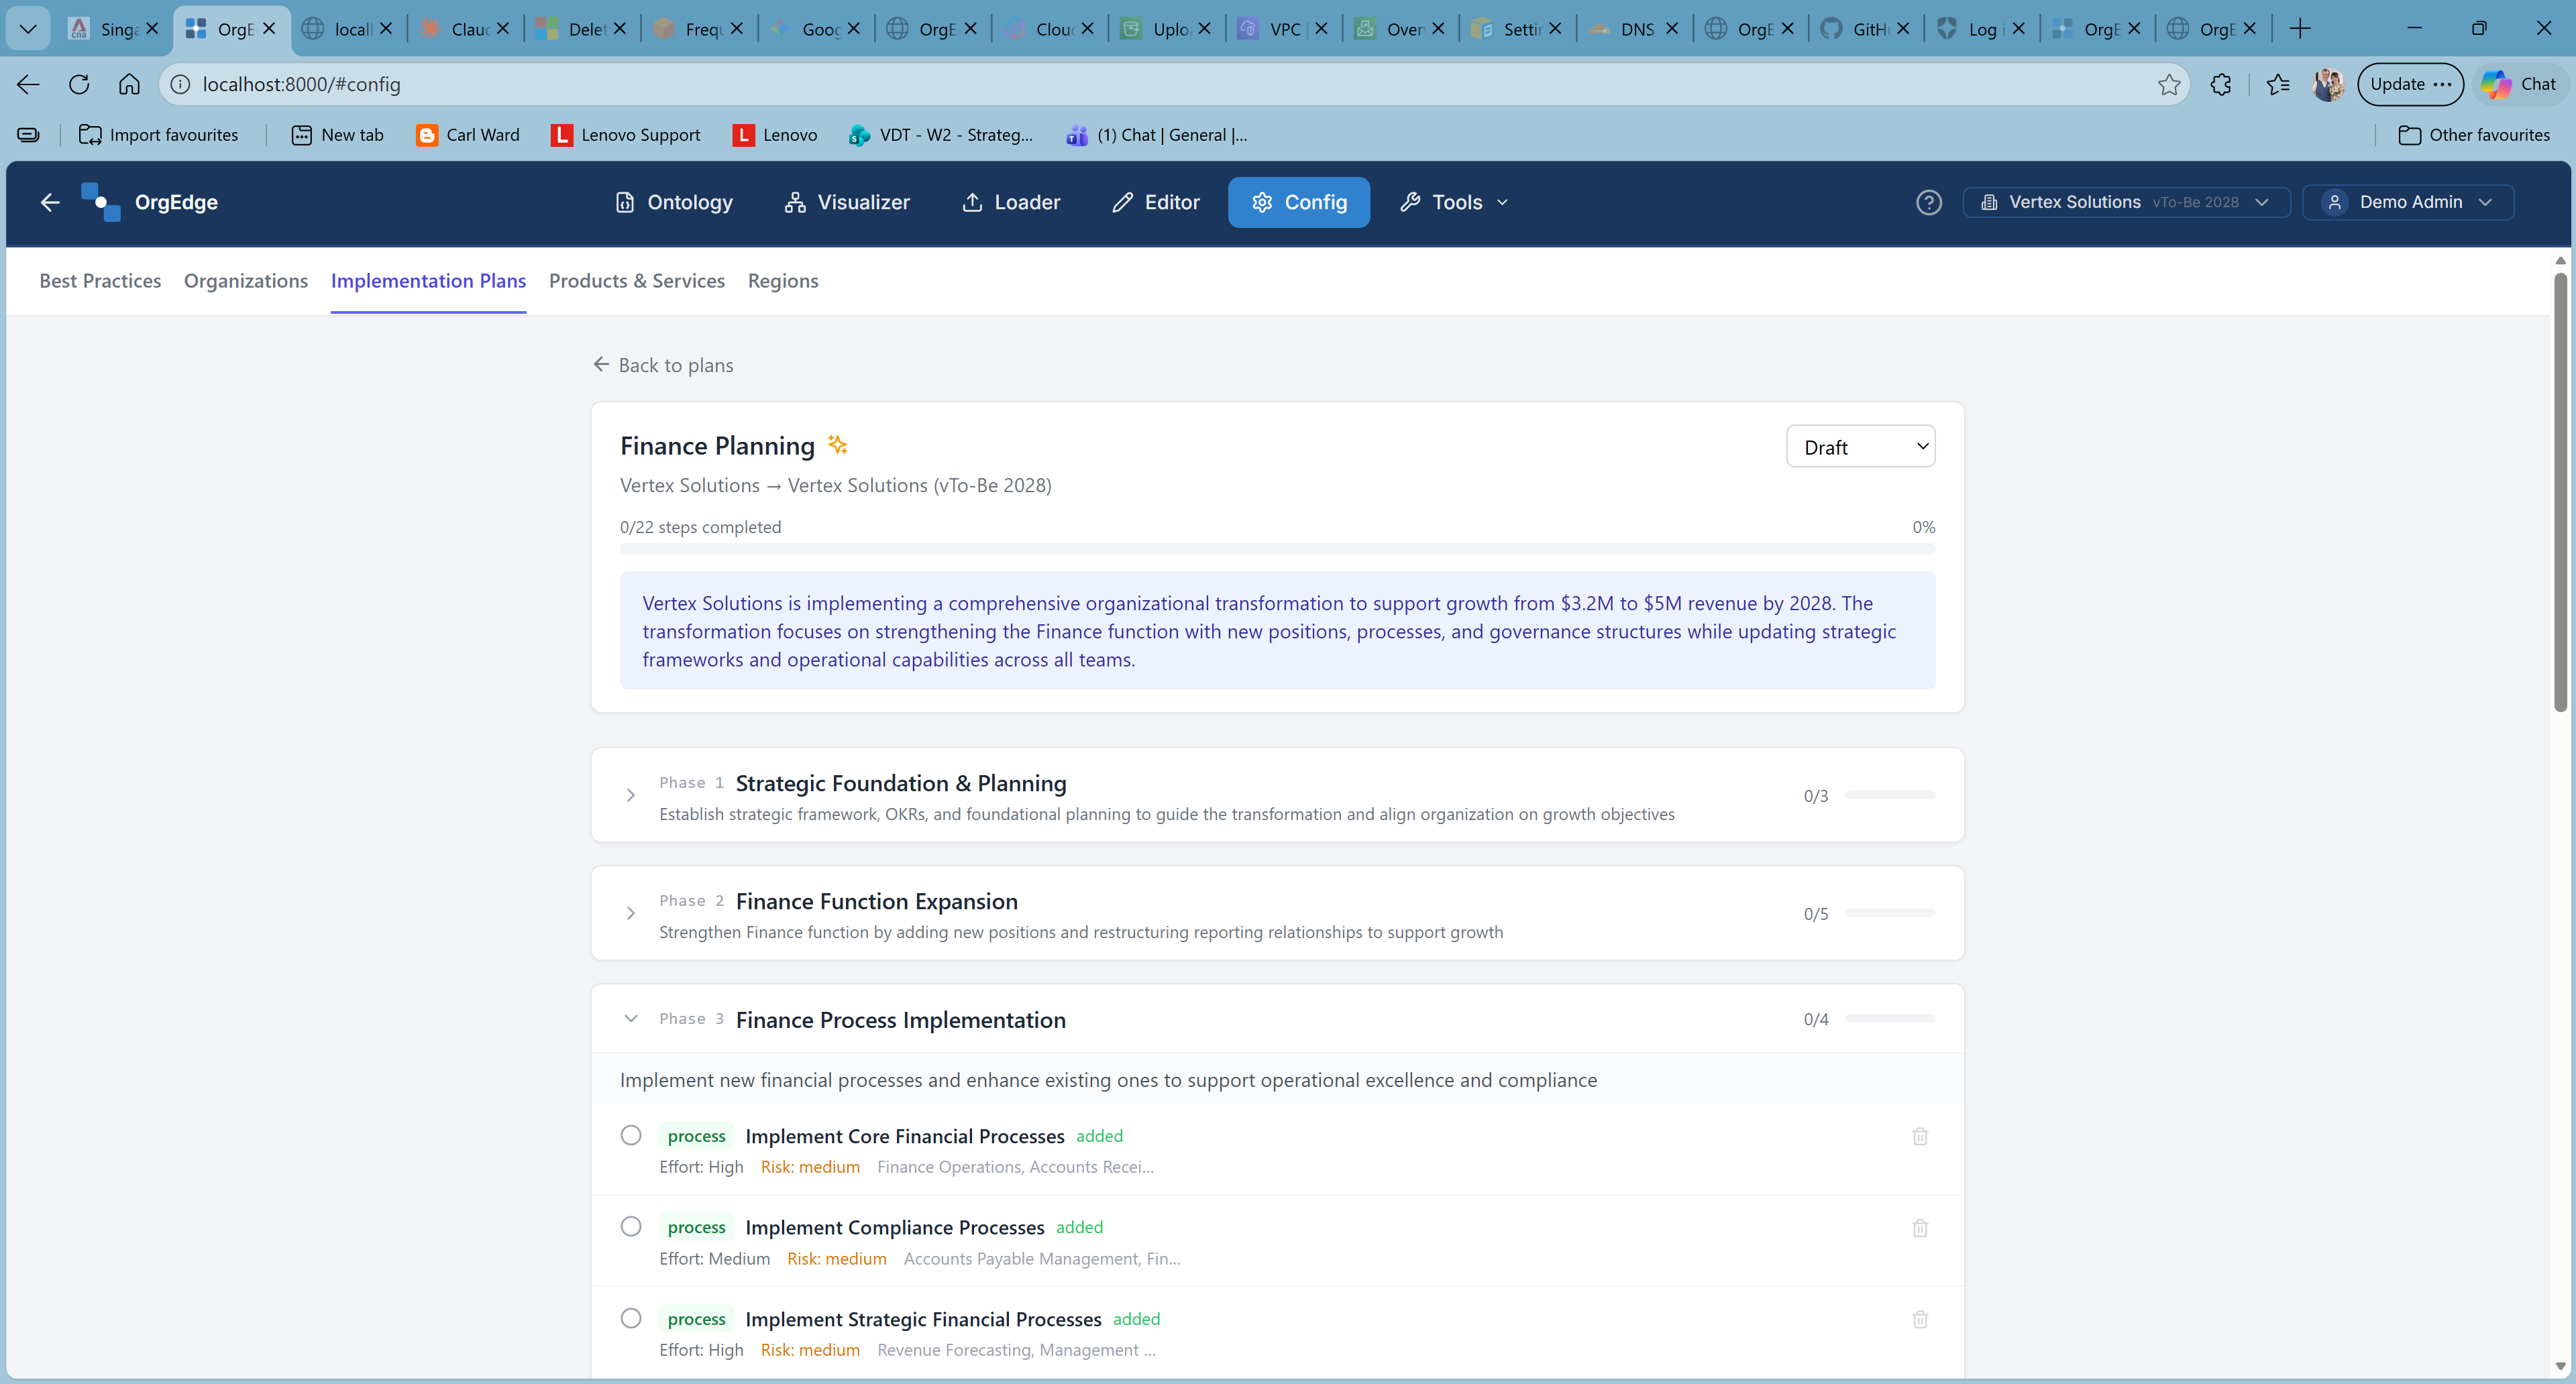Delete the Implement Core Financial Processes step
This screenshot has height=1384, width=2576.
tap(1919, 1136)
